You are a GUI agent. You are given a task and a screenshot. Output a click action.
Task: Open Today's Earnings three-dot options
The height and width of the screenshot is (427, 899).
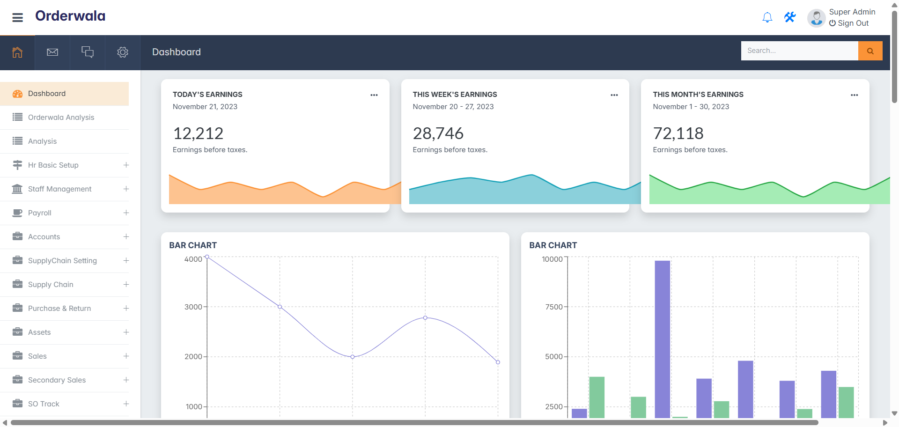click(374, 95)
